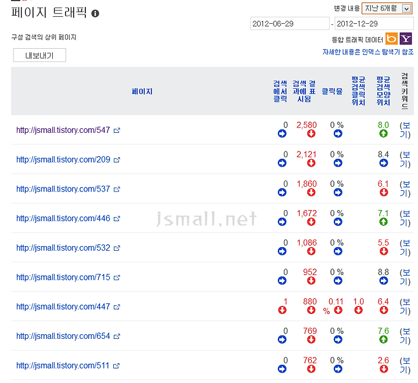Click the purple Yahoo logo icon
418x383 pixels.
click(x=405, y=39)
